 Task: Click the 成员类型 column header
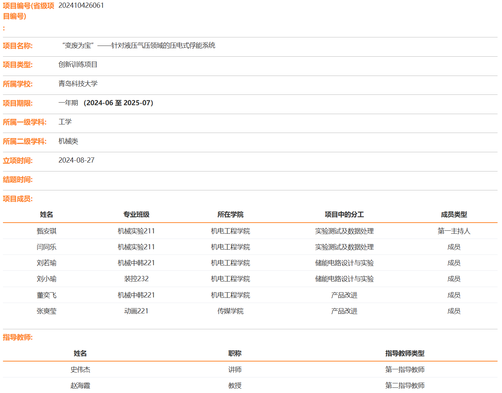coord(454,214)
